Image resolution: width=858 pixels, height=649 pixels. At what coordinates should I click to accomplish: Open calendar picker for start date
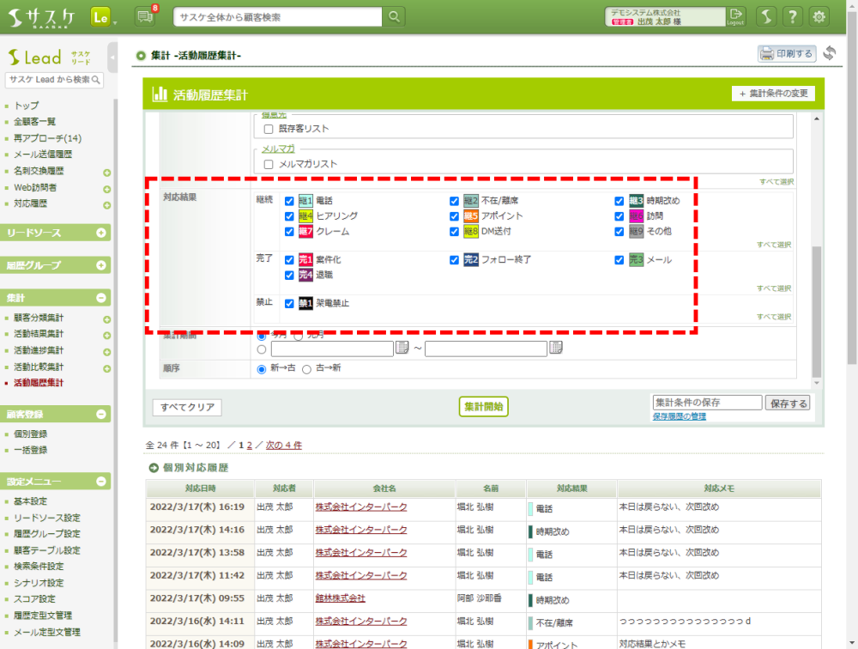coord(402,348)
